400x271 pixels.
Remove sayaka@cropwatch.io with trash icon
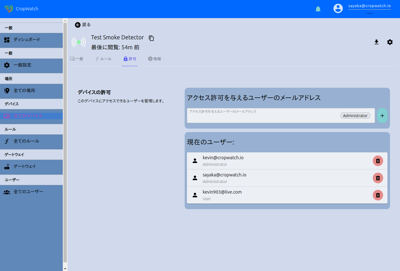point(377,178)
